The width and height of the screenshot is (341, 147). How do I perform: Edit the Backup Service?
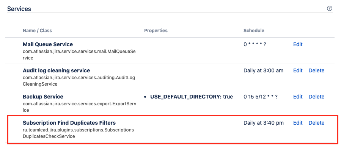(298, 97)
